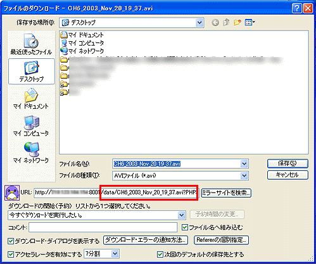
Task: Expand the 7分割 split count dropdown
Action: point(115,254)
